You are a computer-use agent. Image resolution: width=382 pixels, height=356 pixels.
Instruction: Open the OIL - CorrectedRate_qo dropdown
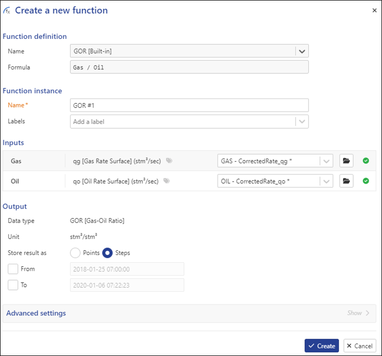pos(275,181)
